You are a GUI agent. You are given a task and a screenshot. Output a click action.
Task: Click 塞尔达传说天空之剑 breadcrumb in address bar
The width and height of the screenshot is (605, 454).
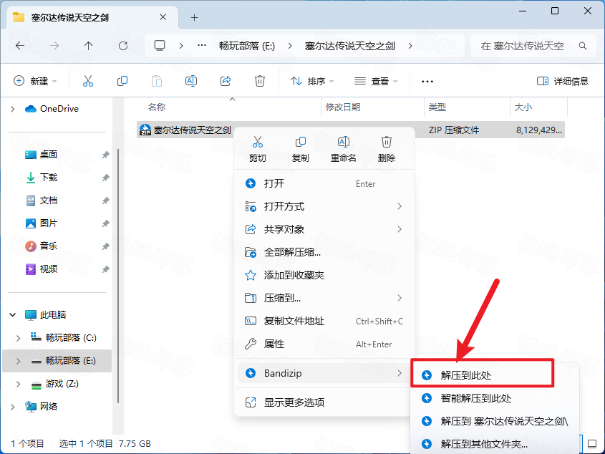click(x=350, y=46)
